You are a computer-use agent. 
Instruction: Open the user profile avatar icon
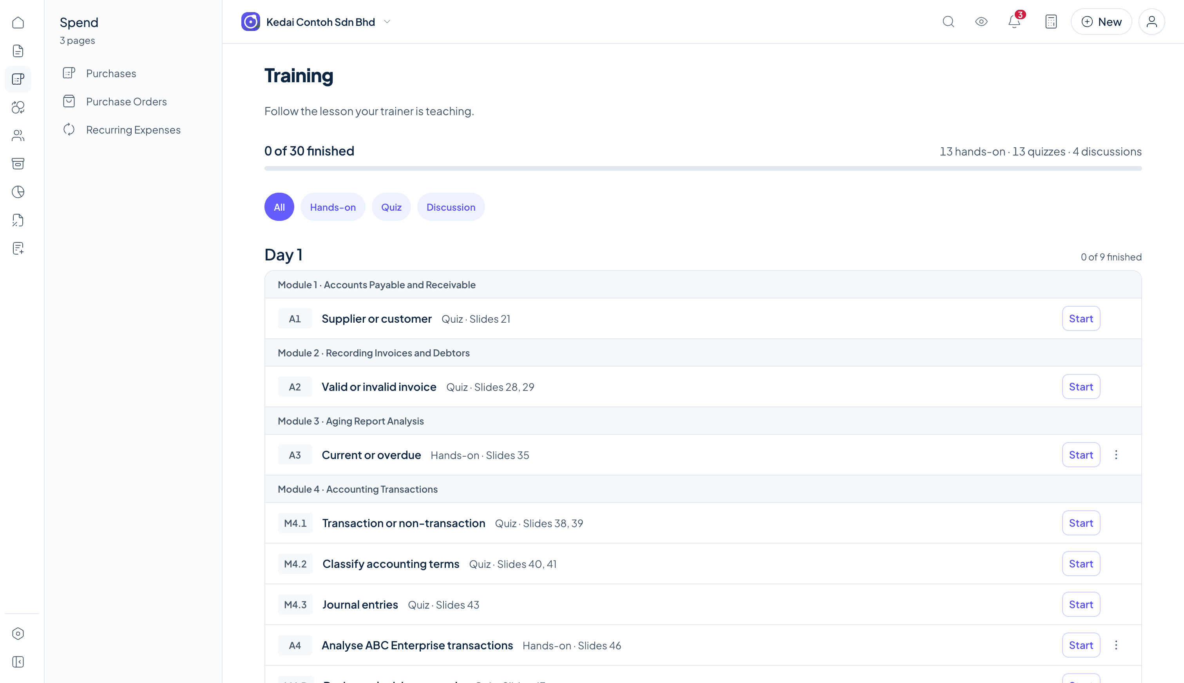pos(1151,22)
